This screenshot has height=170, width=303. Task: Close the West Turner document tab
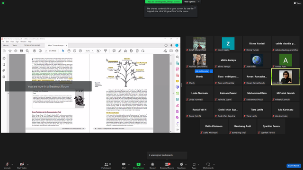(x=66, y=45)
